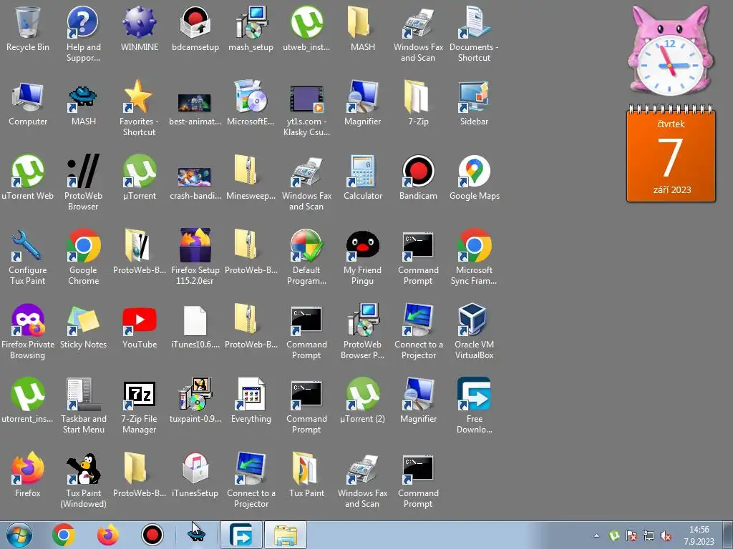
Task: Select the uTorrent Web shortcut
Action: tap(28, 171)
